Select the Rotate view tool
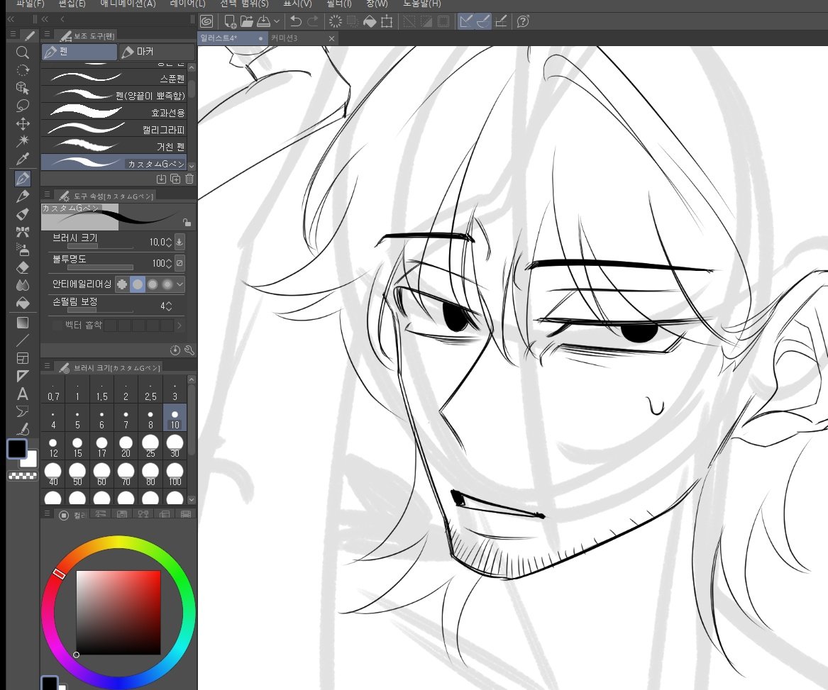 (x=22, y=69)
